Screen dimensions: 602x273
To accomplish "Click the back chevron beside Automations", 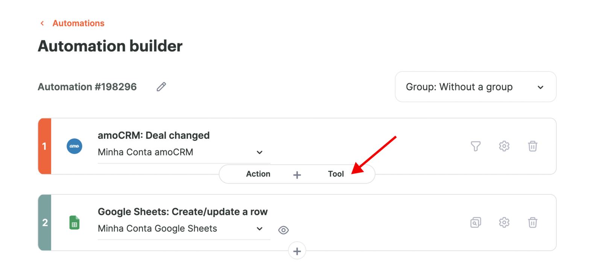I will [42, 23].
